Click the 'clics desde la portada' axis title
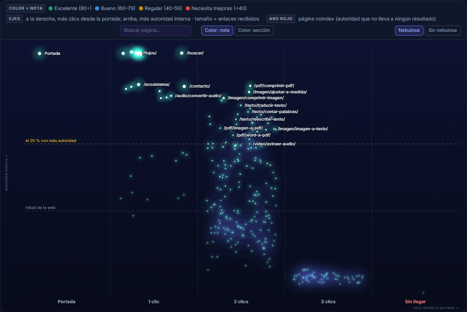This screenshot has width=467, height=312. (436, 308)
